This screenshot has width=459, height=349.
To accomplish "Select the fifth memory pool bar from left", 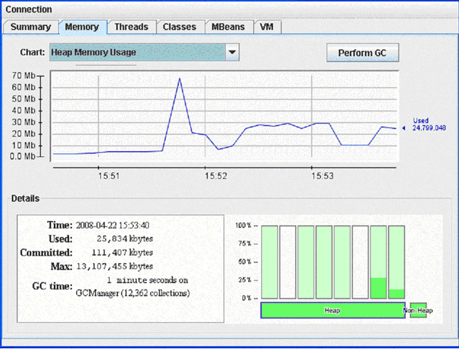I will point(342,262).
